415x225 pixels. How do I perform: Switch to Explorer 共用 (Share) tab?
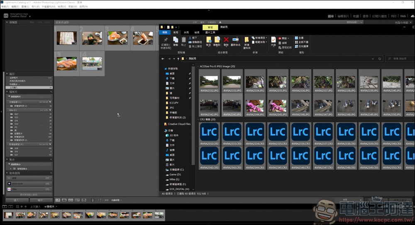pyautogui.click(x=186, y=32)
